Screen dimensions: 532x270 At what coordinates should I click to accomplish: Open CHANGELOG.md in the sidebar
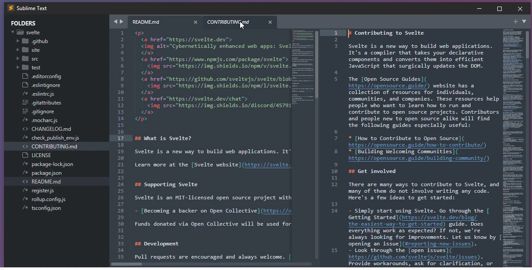tap(51, 129)
